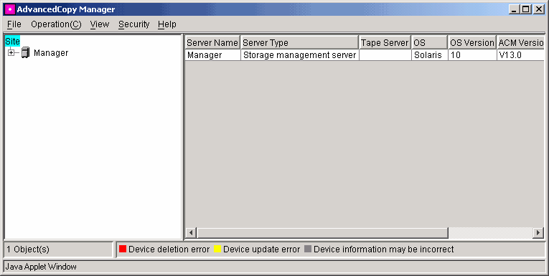Click the Tape Server column header
This screenshot has height=276, width=549.
pos(385,43)
